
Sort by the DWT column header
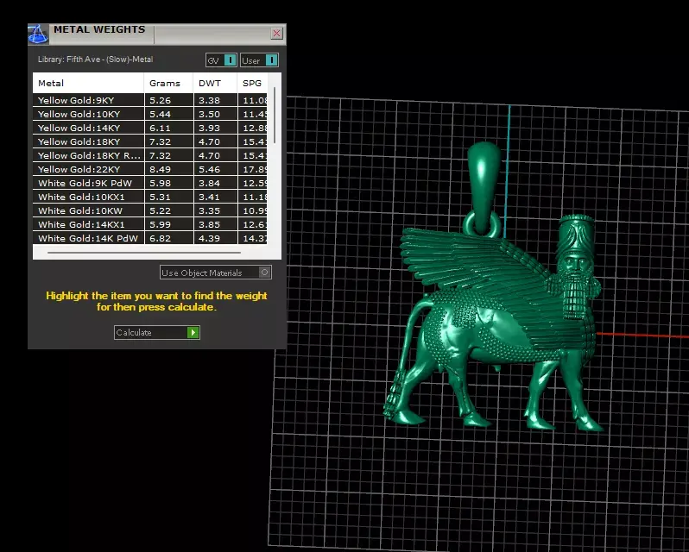[x=215, y=83]
